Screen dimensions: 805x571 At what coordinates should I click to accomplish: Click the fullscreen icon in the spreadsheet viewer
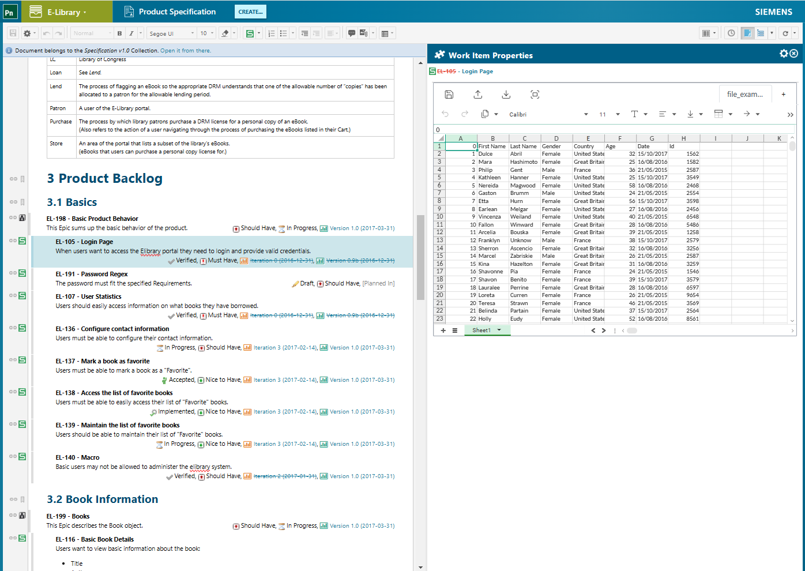(535, 94)
